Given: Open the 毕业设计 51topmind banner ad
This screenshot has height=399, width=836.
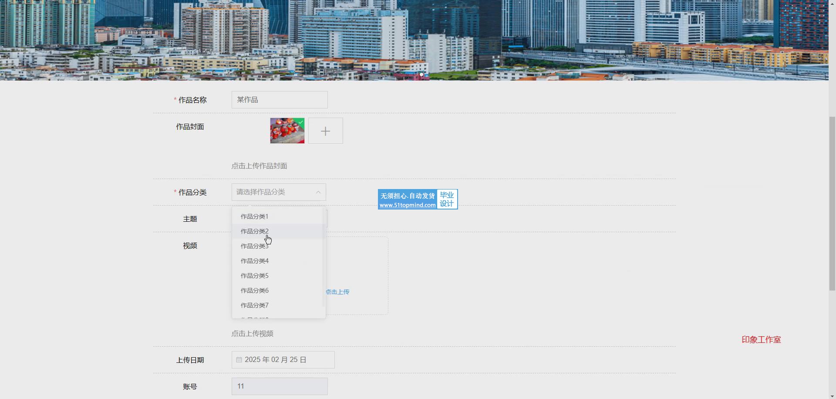Looking at the screenshot, I should coord(418,199).
